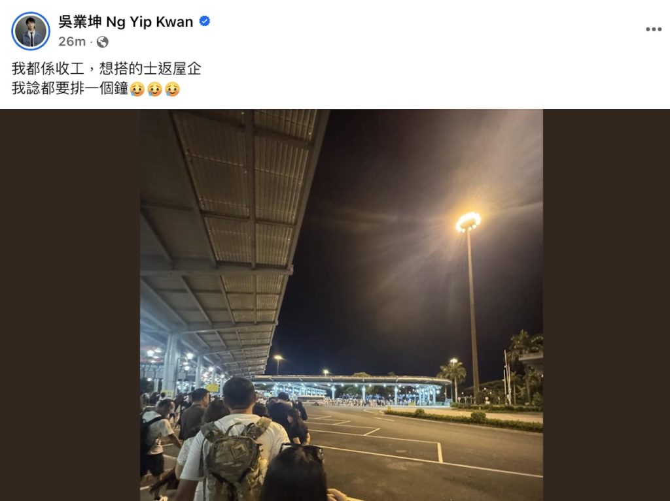Open the post via the 26m timestamp
This screenshot has width=670, height=501.
pos(72,41)
